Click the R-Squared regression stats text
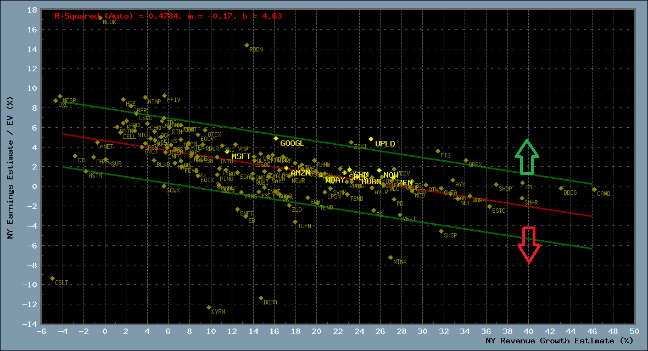Image resolution: width=648 pixels, height=351 pixels. (x=168, y=16)
